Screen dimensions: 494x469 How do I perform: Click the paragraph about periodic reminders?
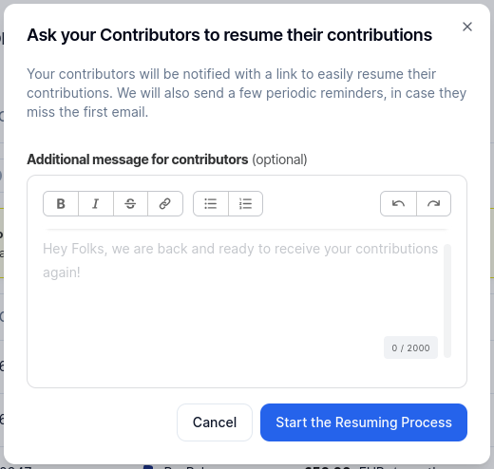pos(246,93)
